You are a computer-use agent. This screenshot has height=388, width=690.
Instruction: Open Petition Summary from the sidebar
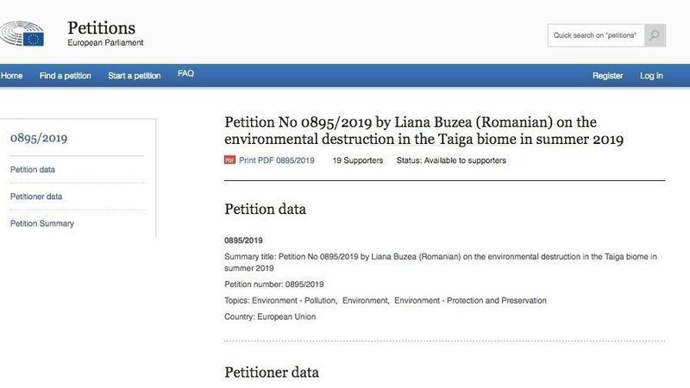42,223
